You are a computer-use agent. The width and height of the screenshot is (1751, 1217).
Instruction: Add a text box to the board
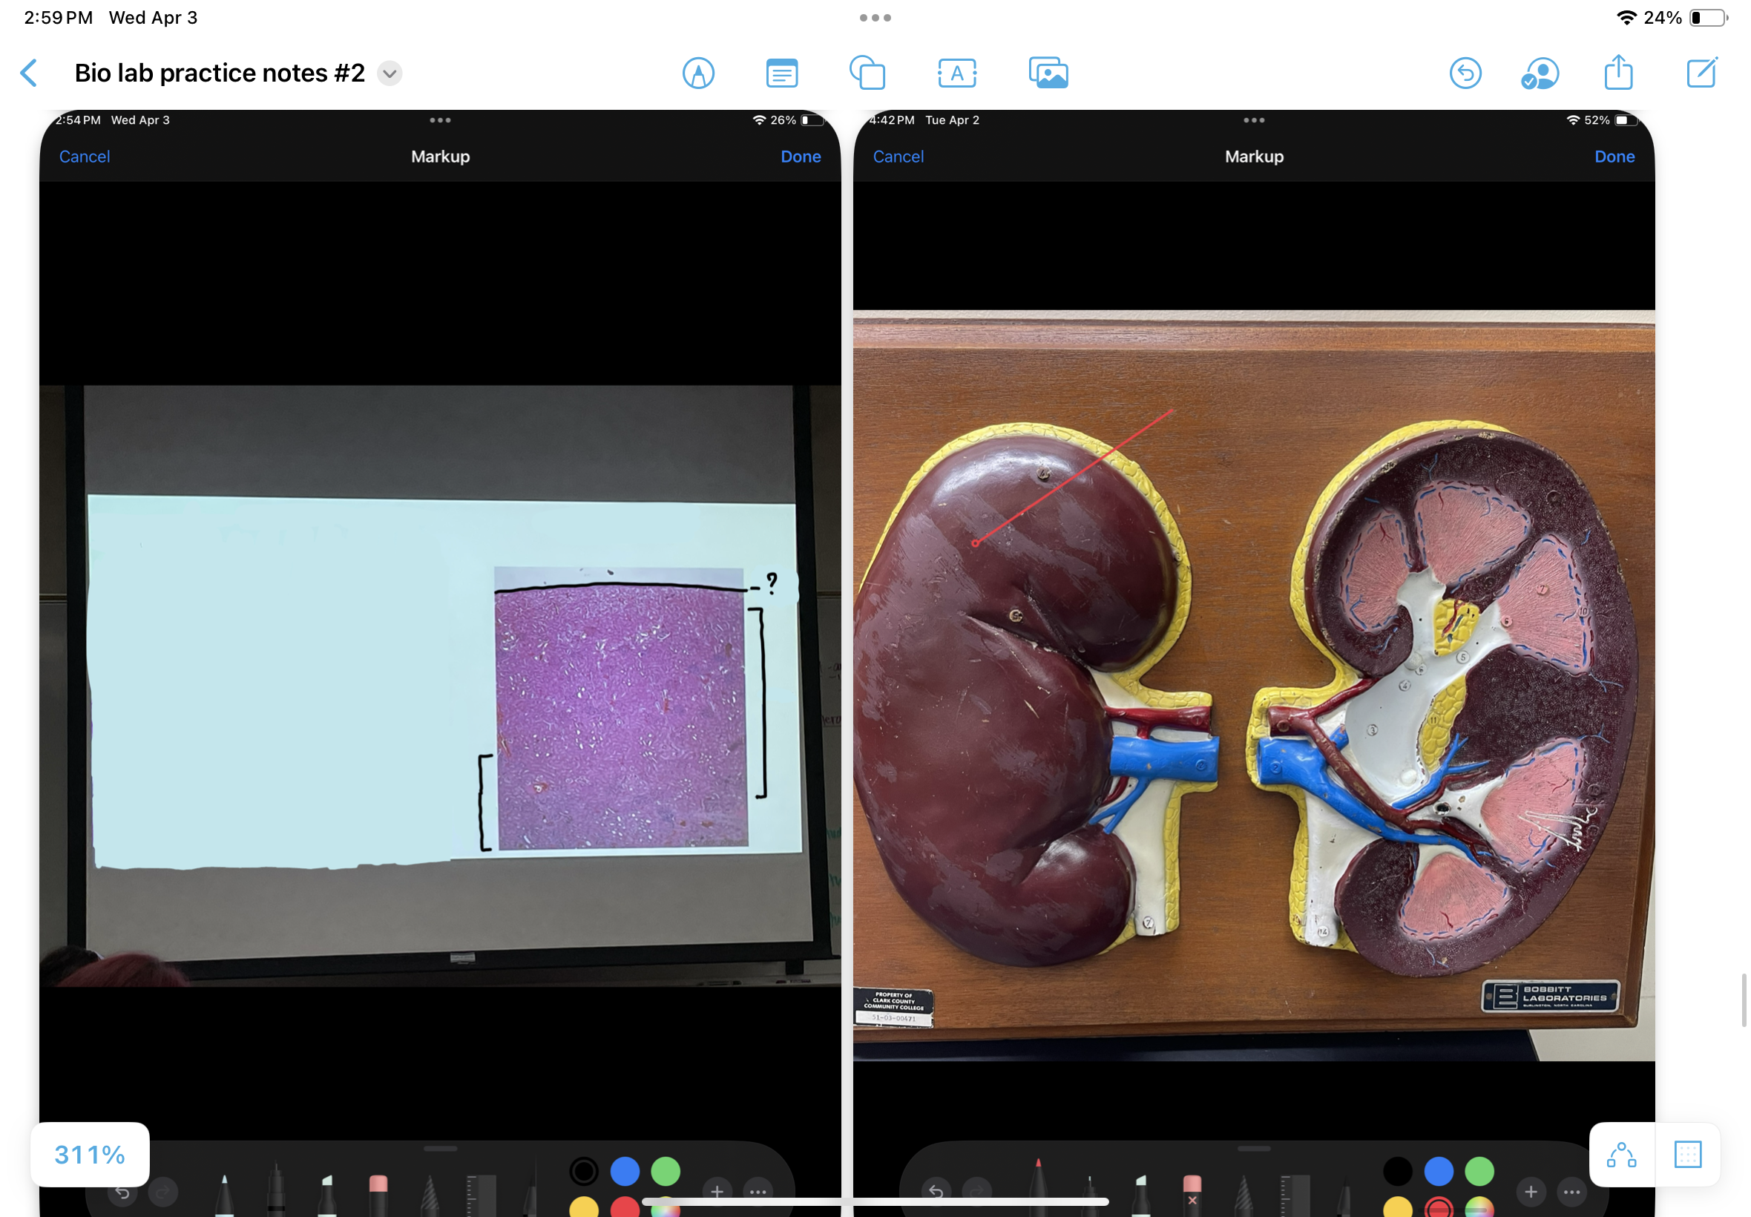[956, 73]
